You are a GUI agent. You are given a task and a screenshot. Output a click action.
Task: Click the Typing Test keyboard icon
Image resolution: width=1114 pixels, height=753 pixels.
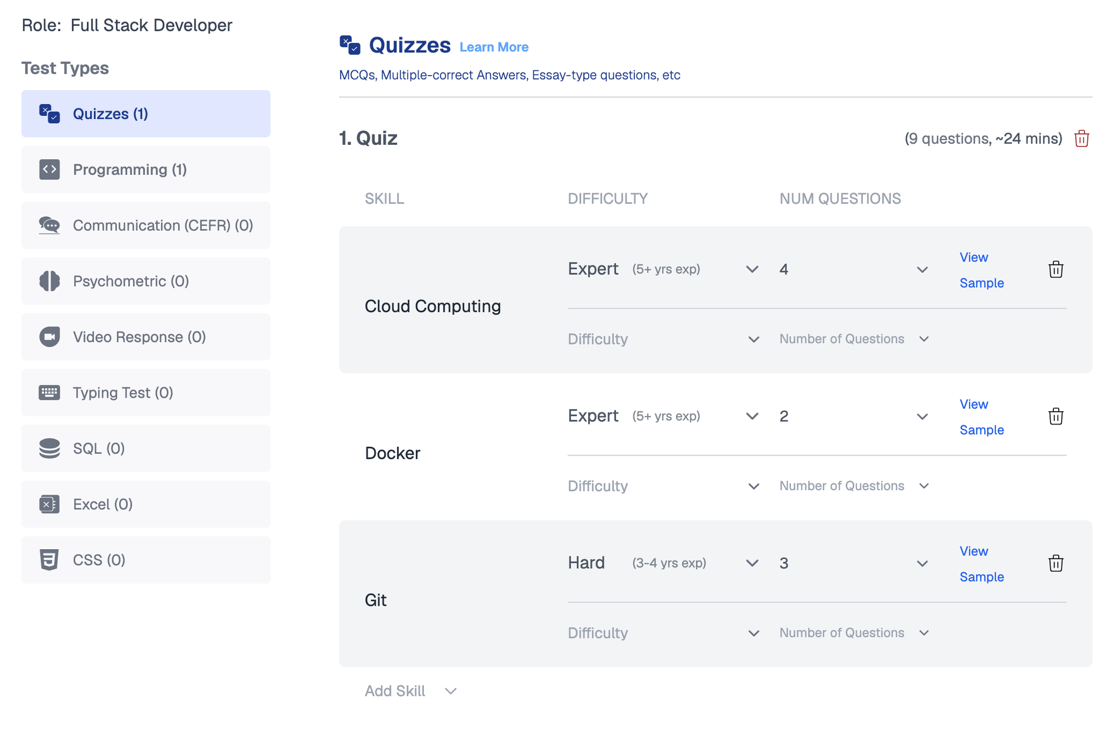50,392
